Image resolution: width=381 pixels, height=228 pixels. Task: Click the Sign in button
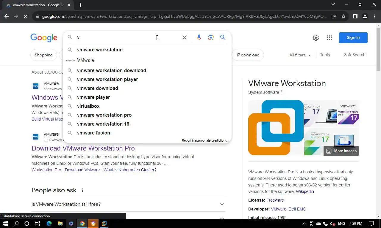(353, 38)
